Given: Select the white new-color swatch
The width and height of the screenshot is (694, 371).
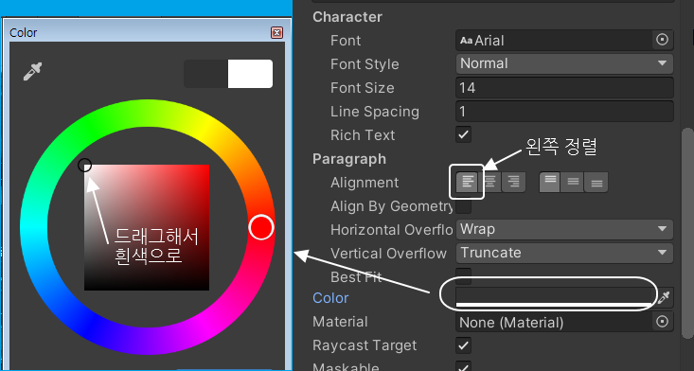Looking at the screenshot, I should (x=250, y=74).
